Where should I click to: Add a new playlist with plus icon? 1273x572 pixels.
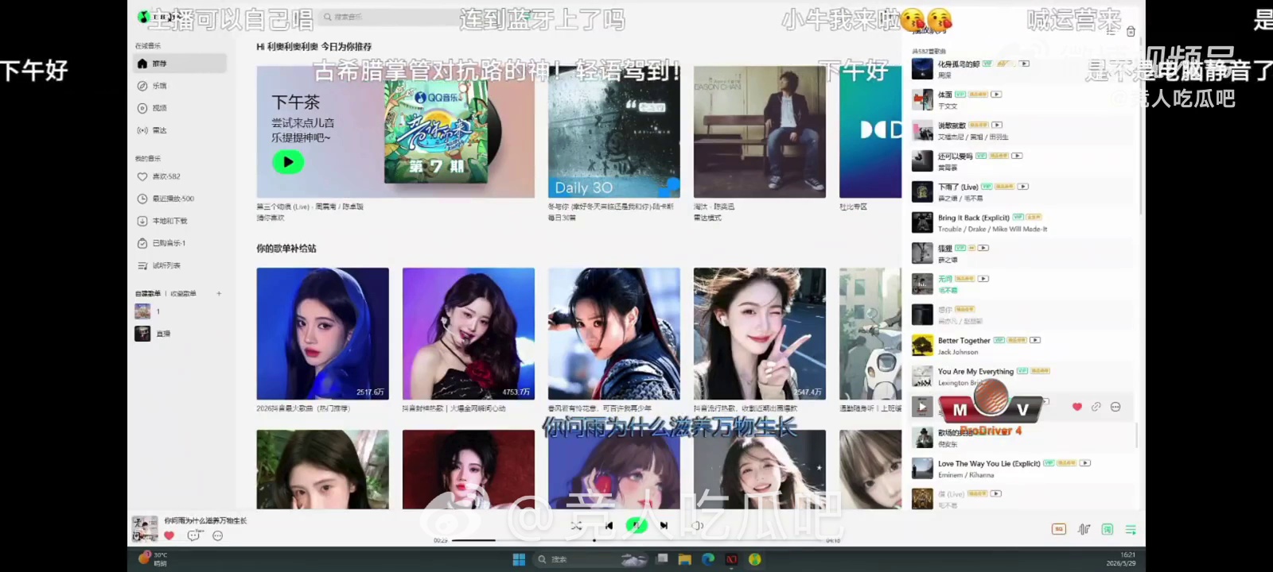(219, 294)
